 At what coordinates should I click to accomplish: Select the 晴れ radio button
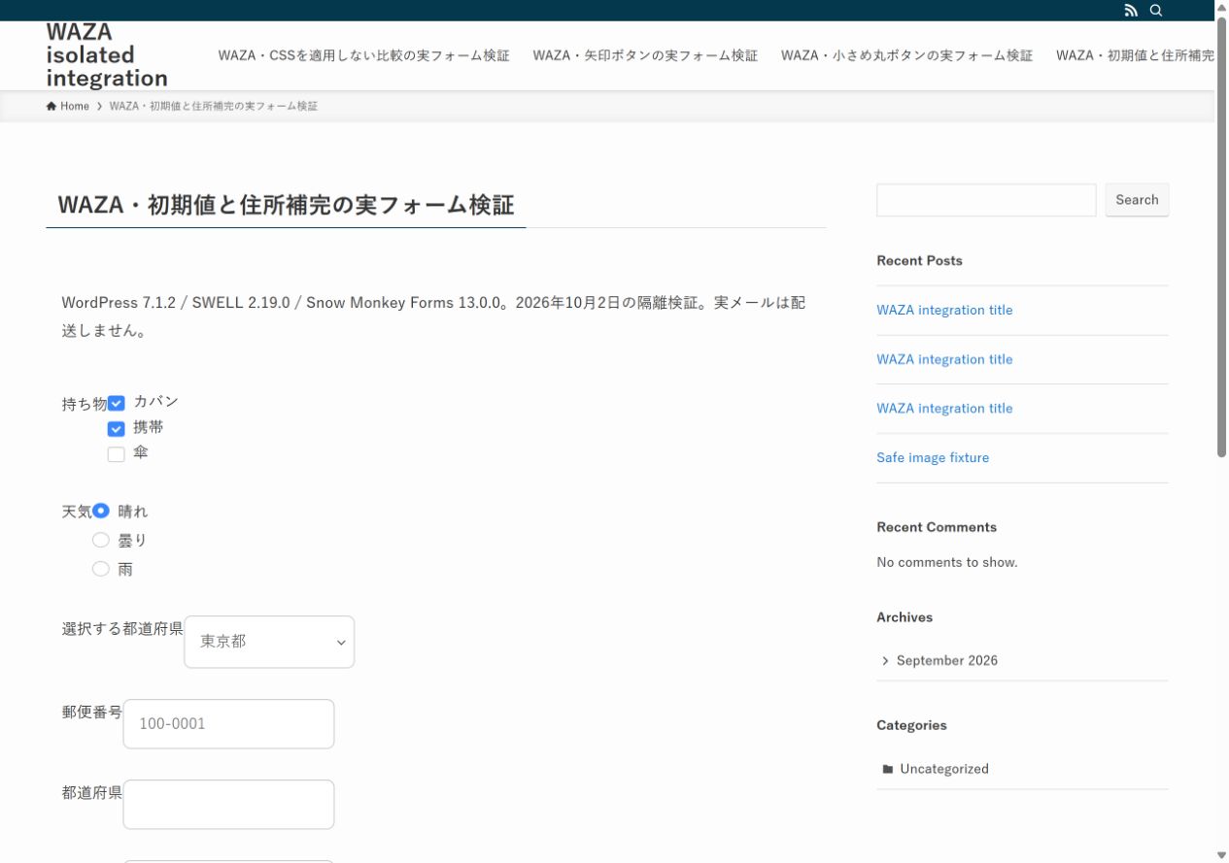click(101, 511)
